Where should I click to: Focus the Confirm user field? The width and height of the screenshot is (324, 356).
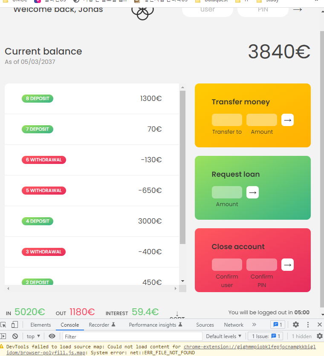227,265
